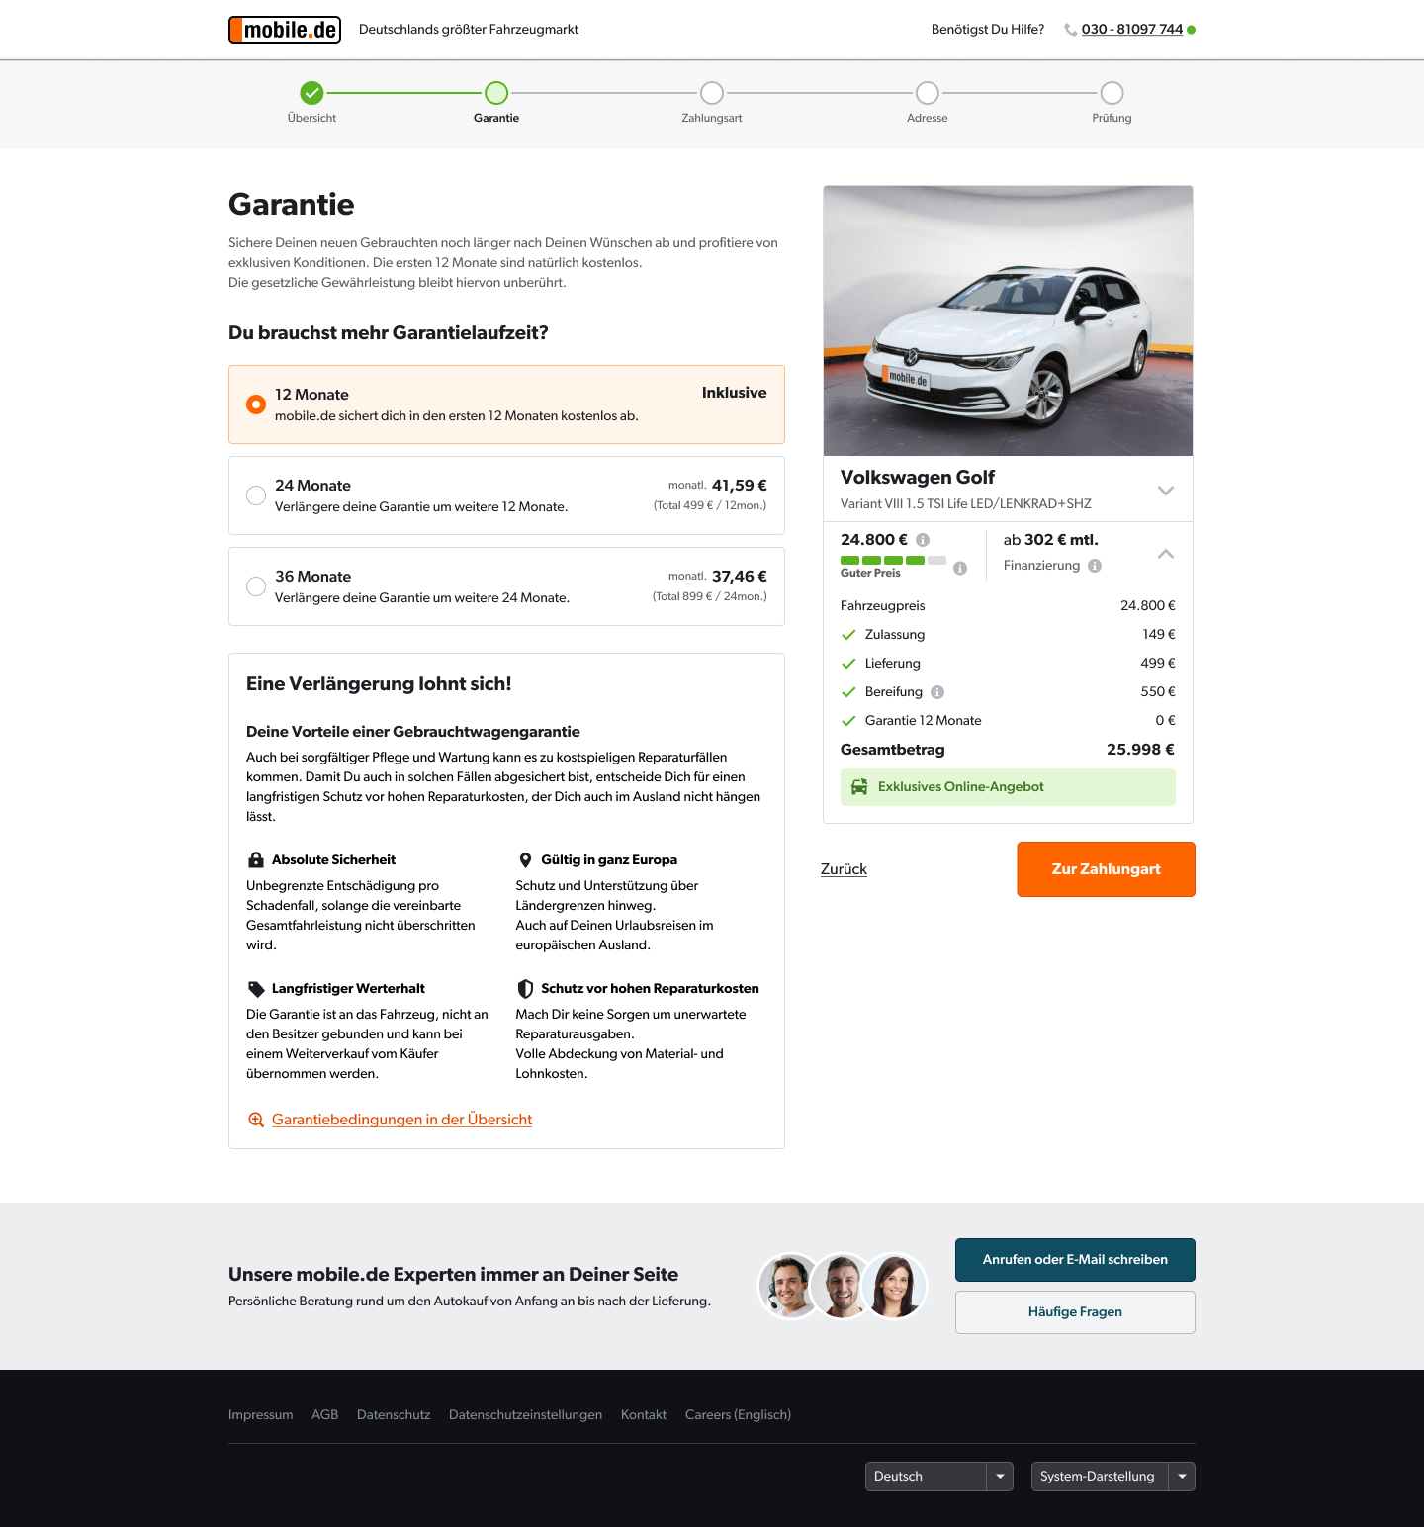The height and width of the screenshot is (1527, 1424).
Task: Go to the Übersicht step
Action: [x=311, y=93]
